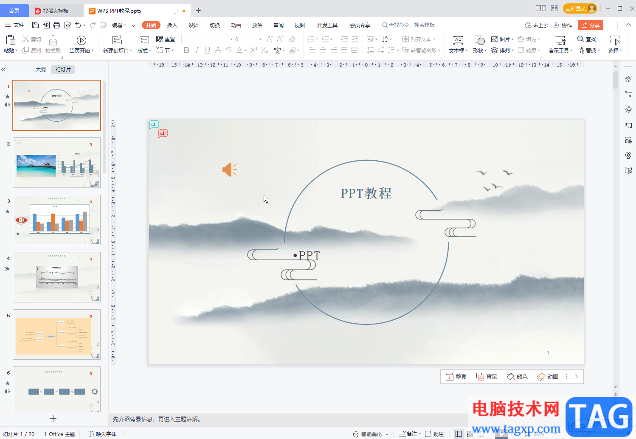The height and width of the screenshot is (439, 636).
Task: Click the rocket icon in right sidebar
Action: pos(628,79)
